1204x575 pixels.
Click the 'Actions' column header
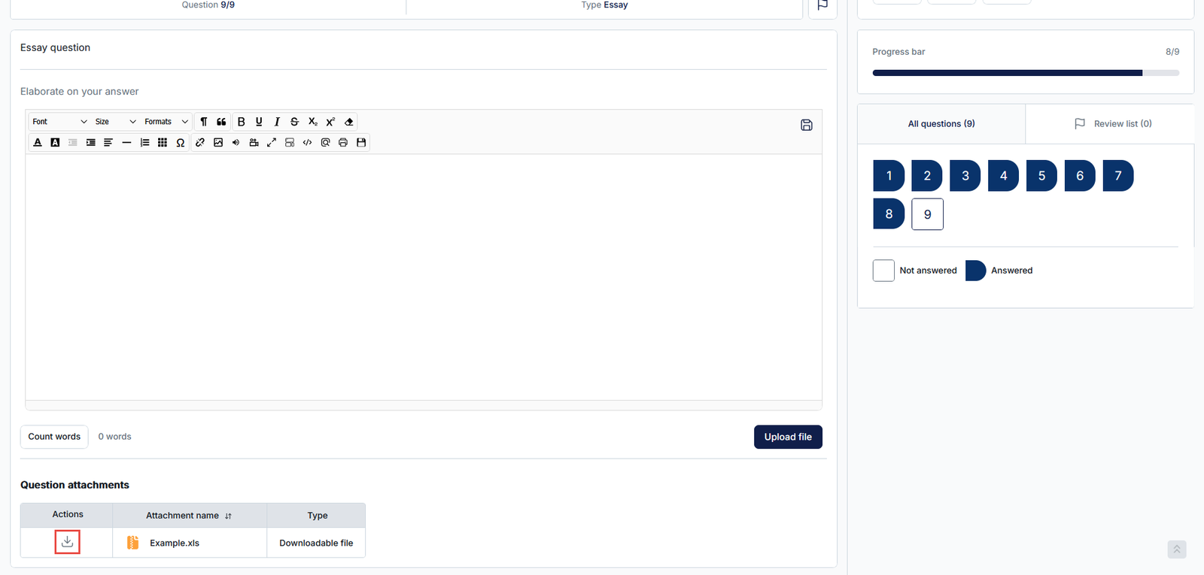68,515
